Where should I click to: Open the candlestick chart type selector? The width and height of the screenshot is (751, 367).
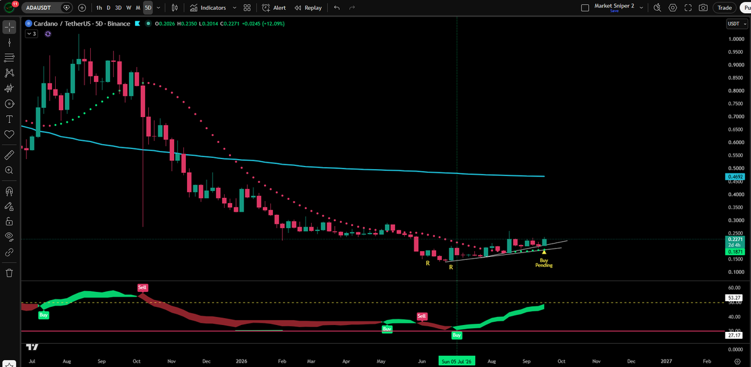175,8
